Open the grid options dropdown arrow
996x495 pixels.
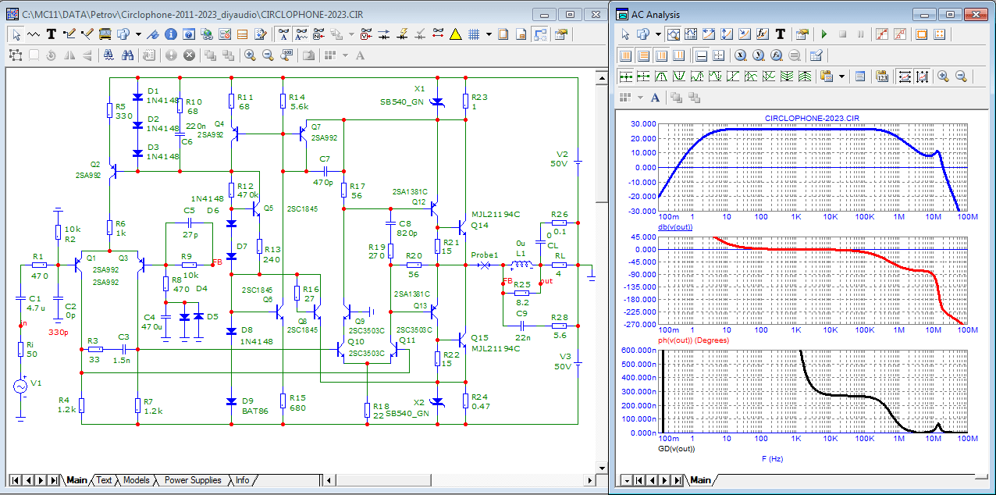click(x=489, y=34)
